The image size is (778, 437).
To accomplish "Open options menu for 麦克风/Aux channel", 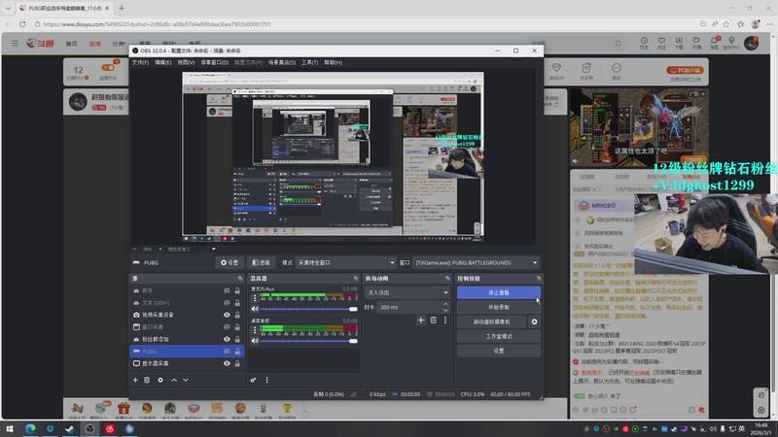I will pos(255,298).
